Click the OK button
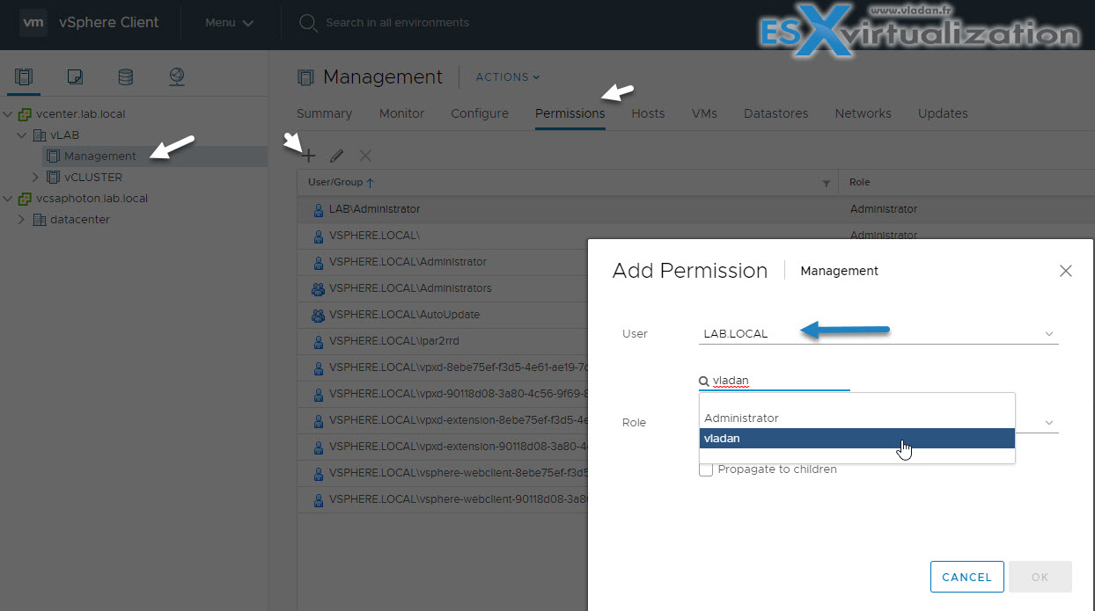The height and width of the screenshot is (611, 1095). (1040, 577)
